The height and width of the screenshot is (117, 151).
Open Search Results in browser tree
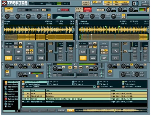pyautogui.click(x=11, y=84)
